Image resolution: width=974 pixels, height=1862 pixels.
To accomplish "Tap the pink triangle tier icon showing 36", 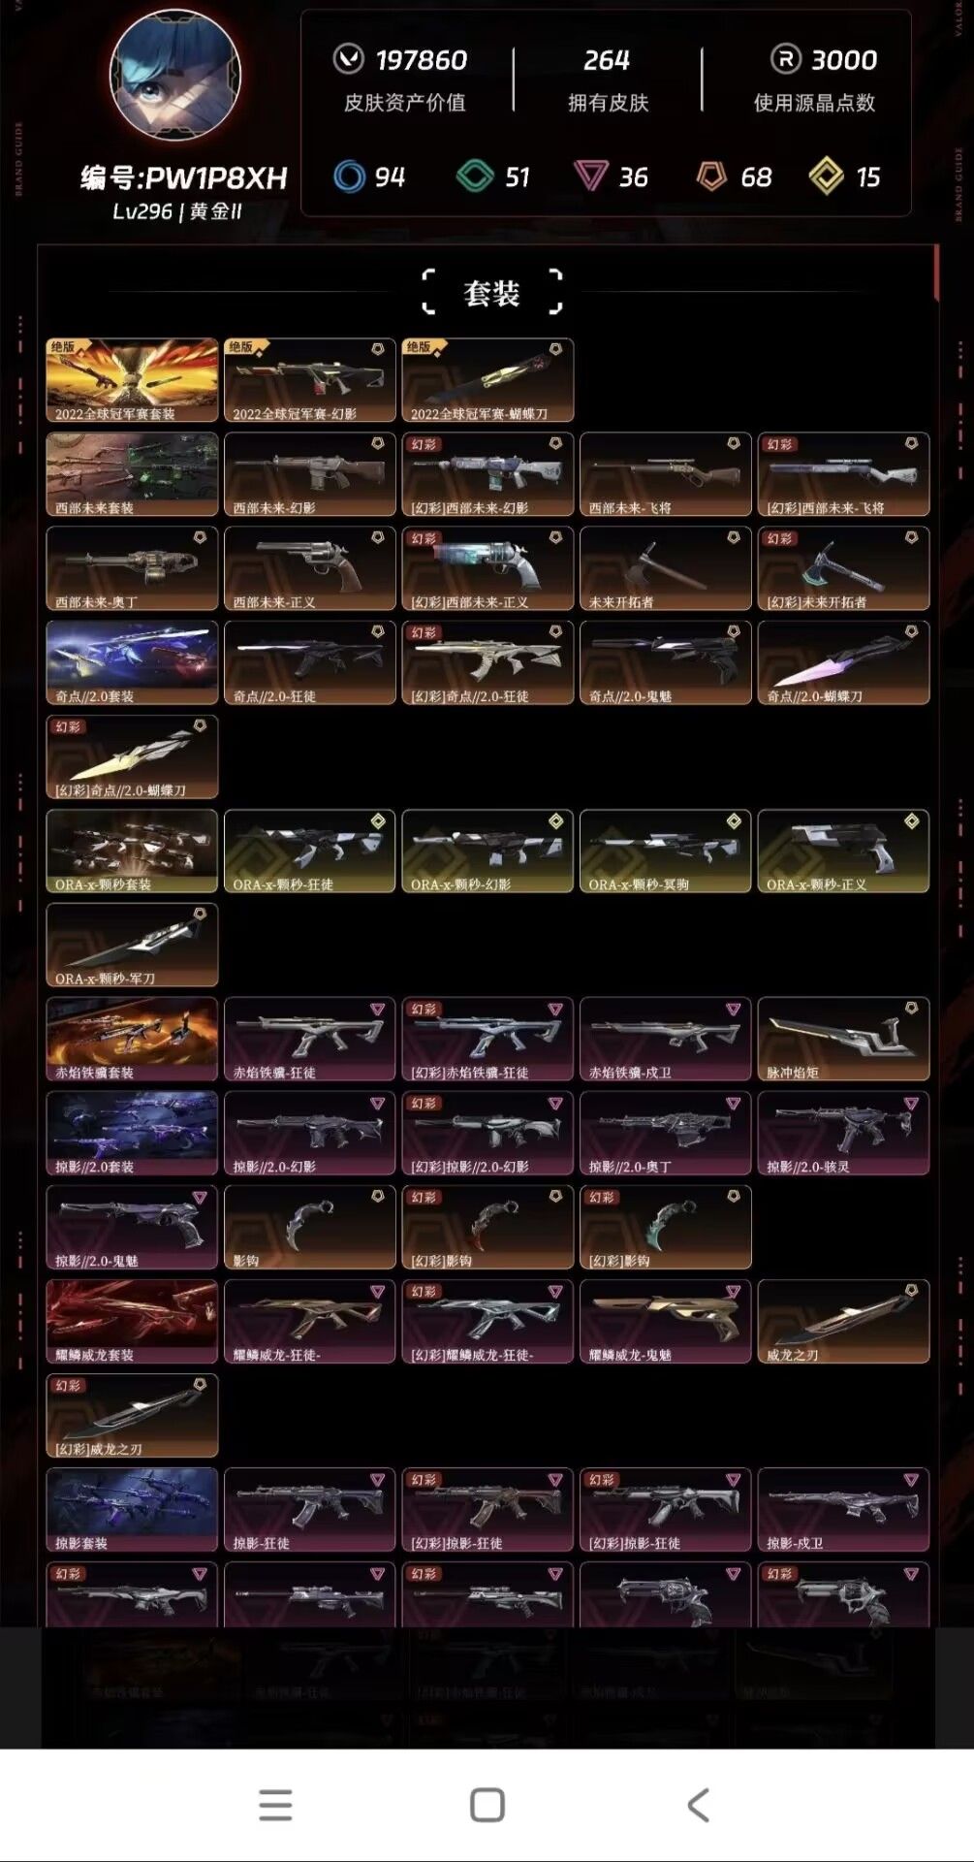I will 590,177.
